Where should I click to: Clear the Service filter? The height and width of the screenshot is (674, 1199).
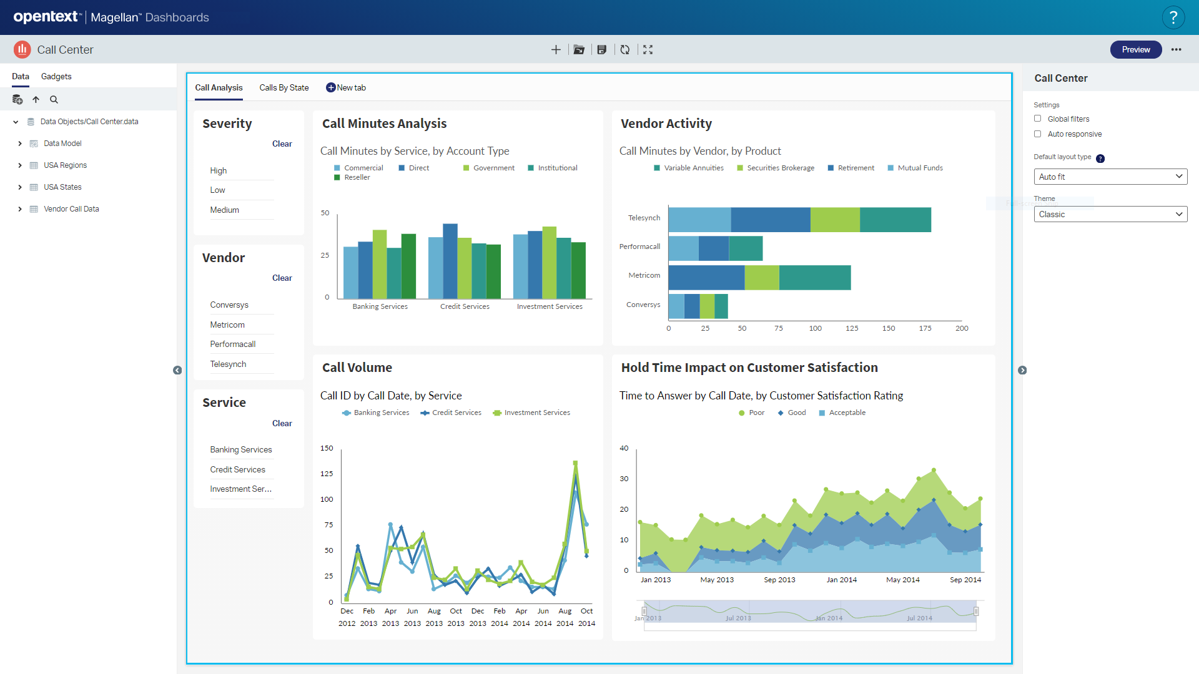[x=282, y=423]
